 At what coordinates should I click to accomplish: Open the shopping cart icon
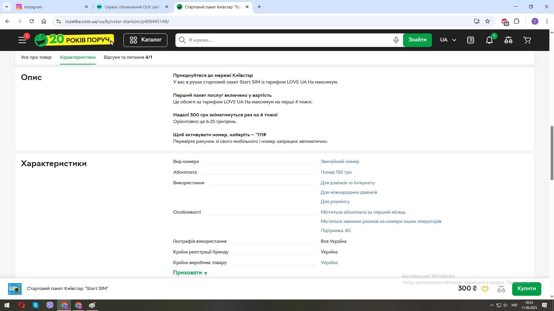[527, 40]
